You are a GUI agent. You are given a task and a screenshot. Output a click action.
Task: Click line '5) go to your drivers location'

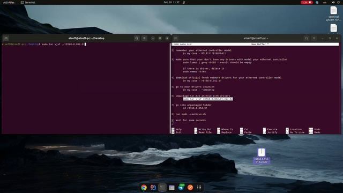coord(193,87)
